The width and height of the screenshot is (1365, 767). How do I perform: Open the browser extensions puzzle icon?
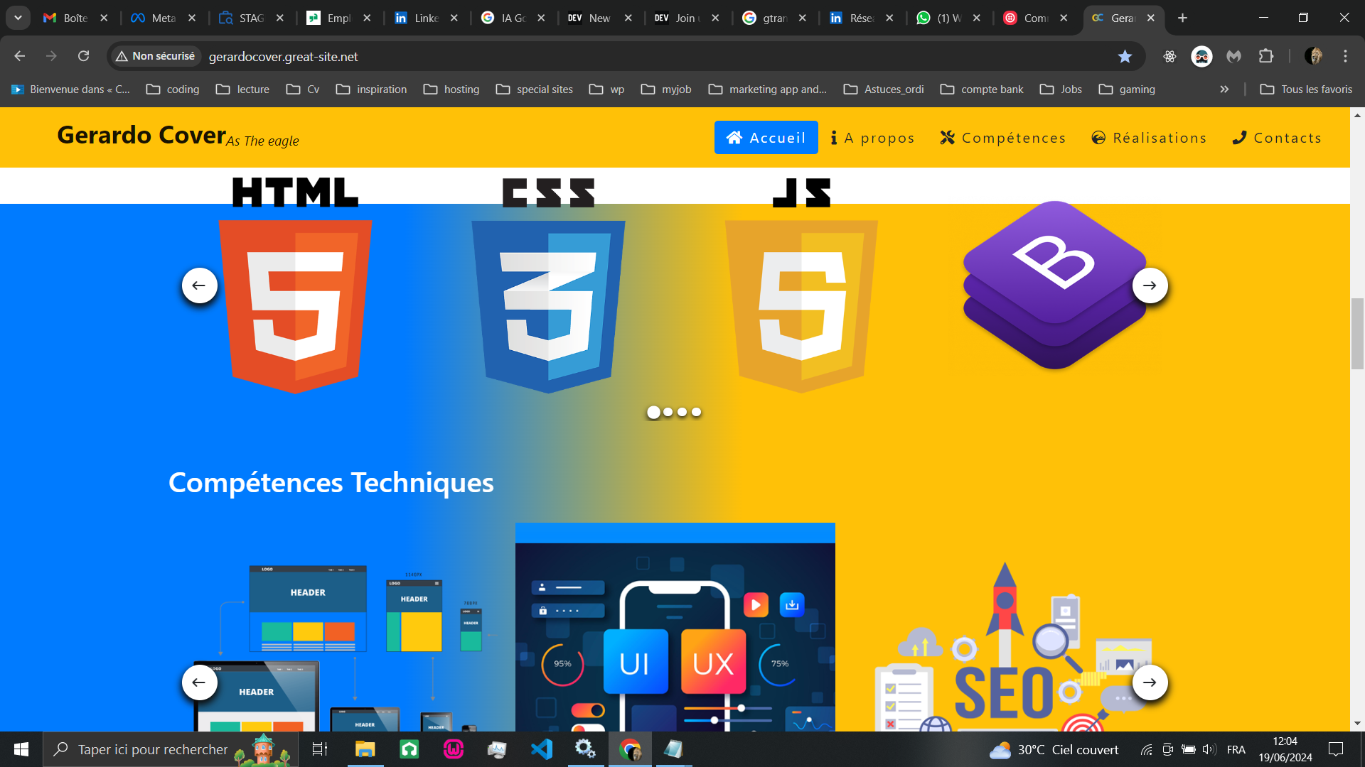[x=1266, y=56]
